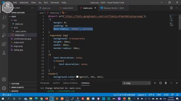Close the terminal panel

pos(177,83)
